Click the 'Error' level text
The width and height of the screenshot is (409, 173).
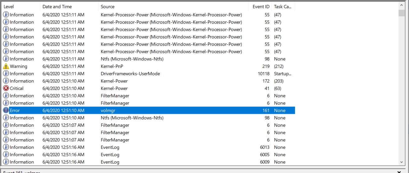15,110
